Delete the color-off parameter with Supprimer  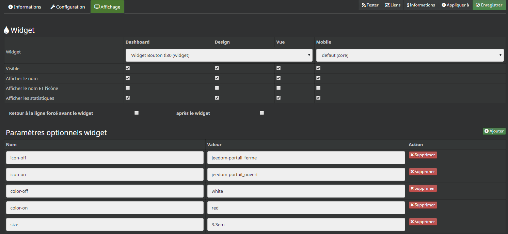click(423, 188)
